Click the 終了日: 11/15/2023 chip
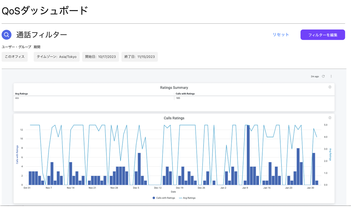 140,57
